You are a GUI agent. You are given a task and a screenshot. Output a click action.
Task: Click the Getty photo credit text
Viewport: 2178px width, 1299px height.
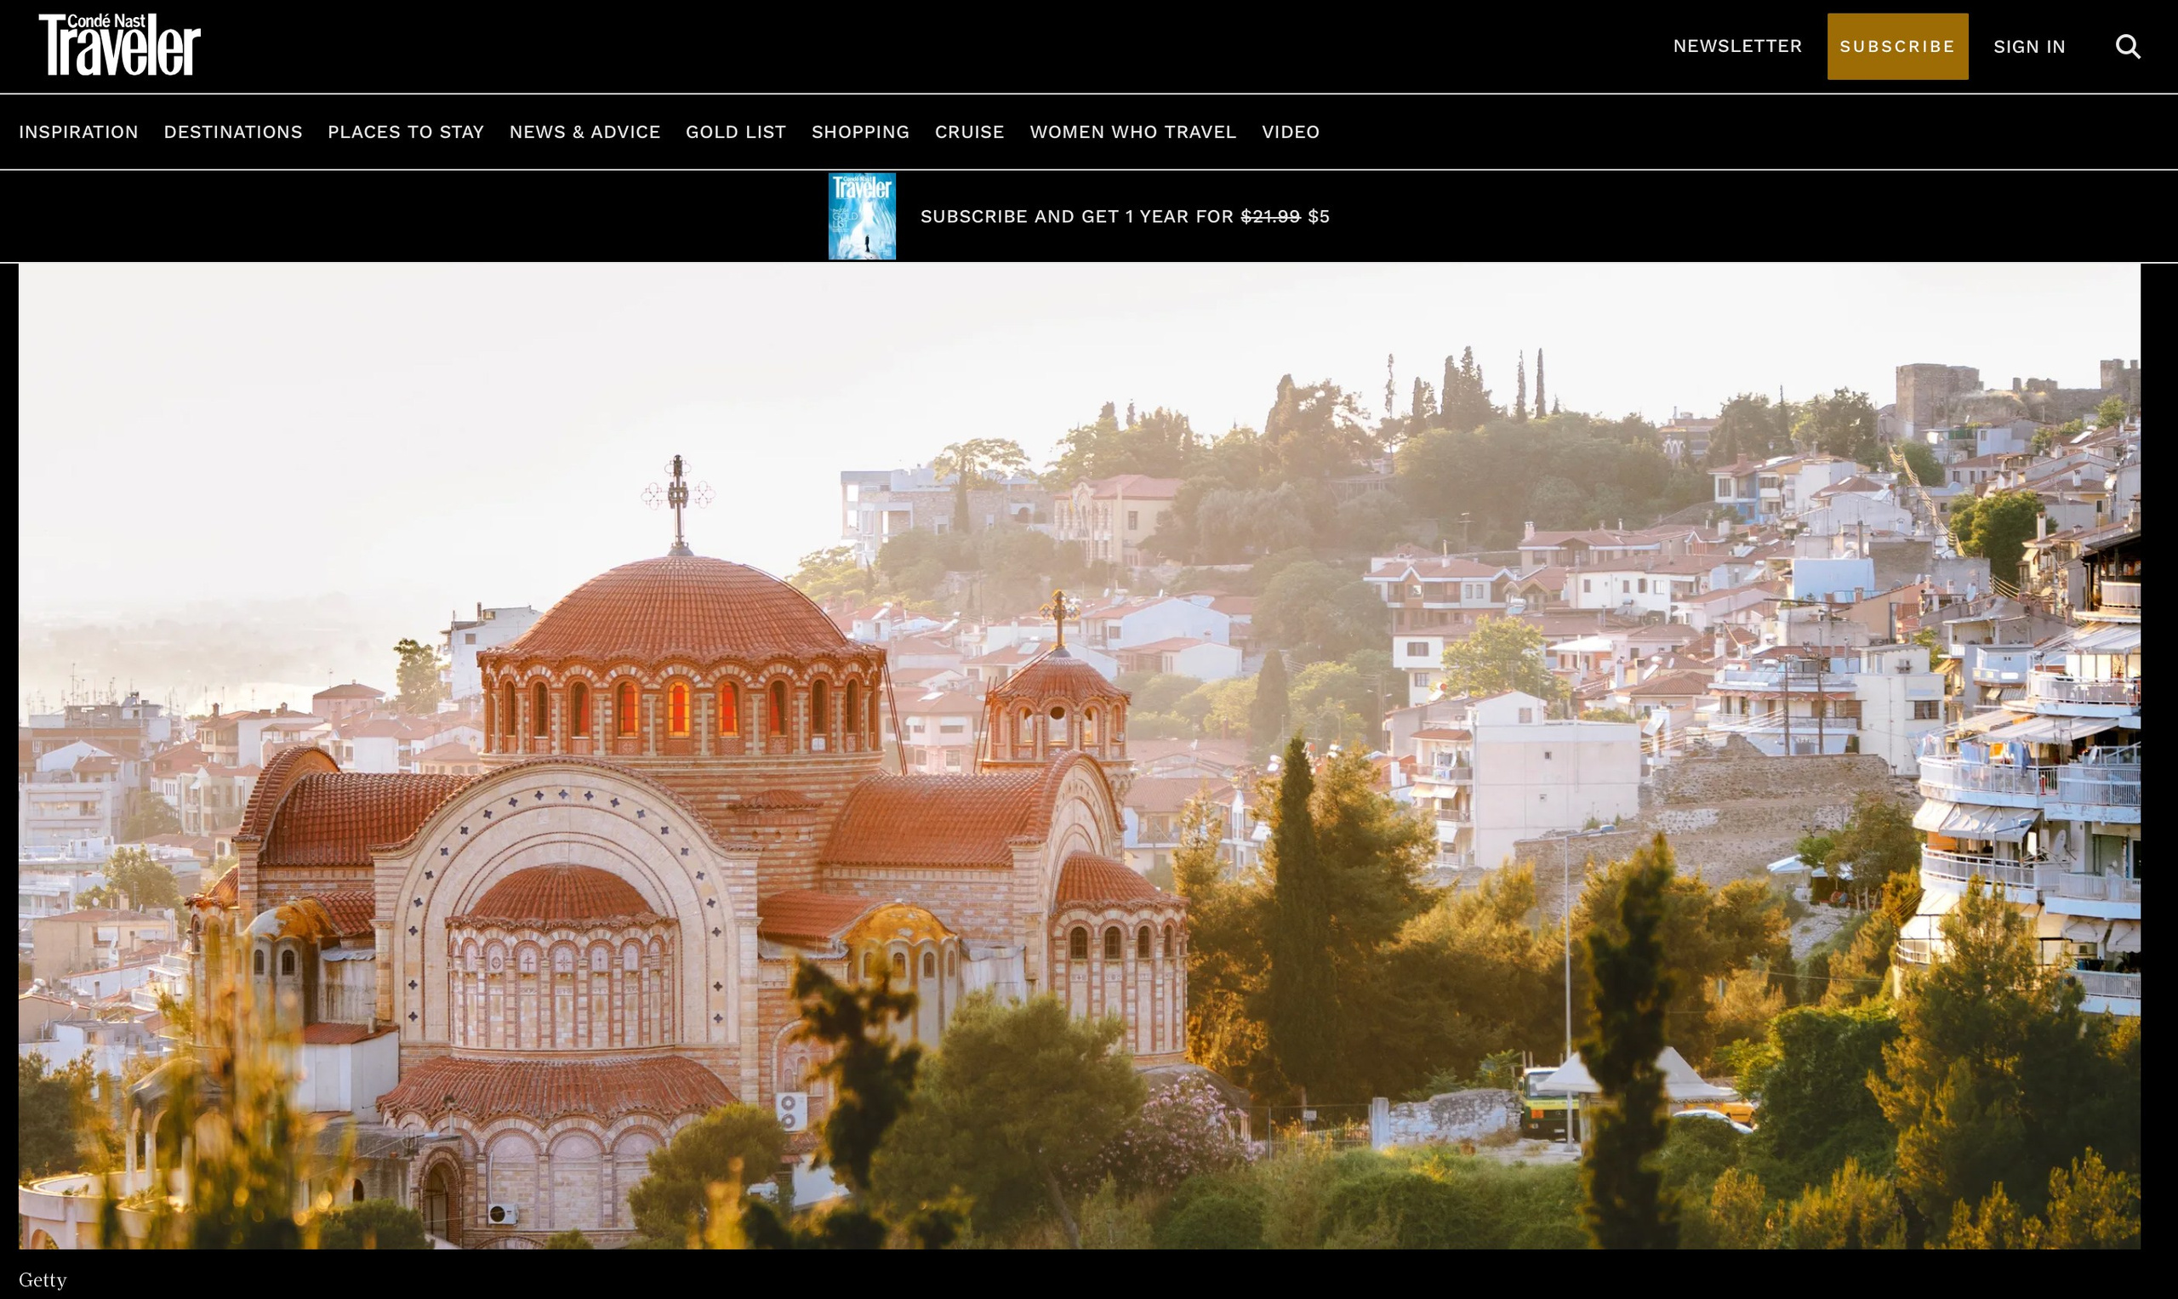click(42, 1279)
